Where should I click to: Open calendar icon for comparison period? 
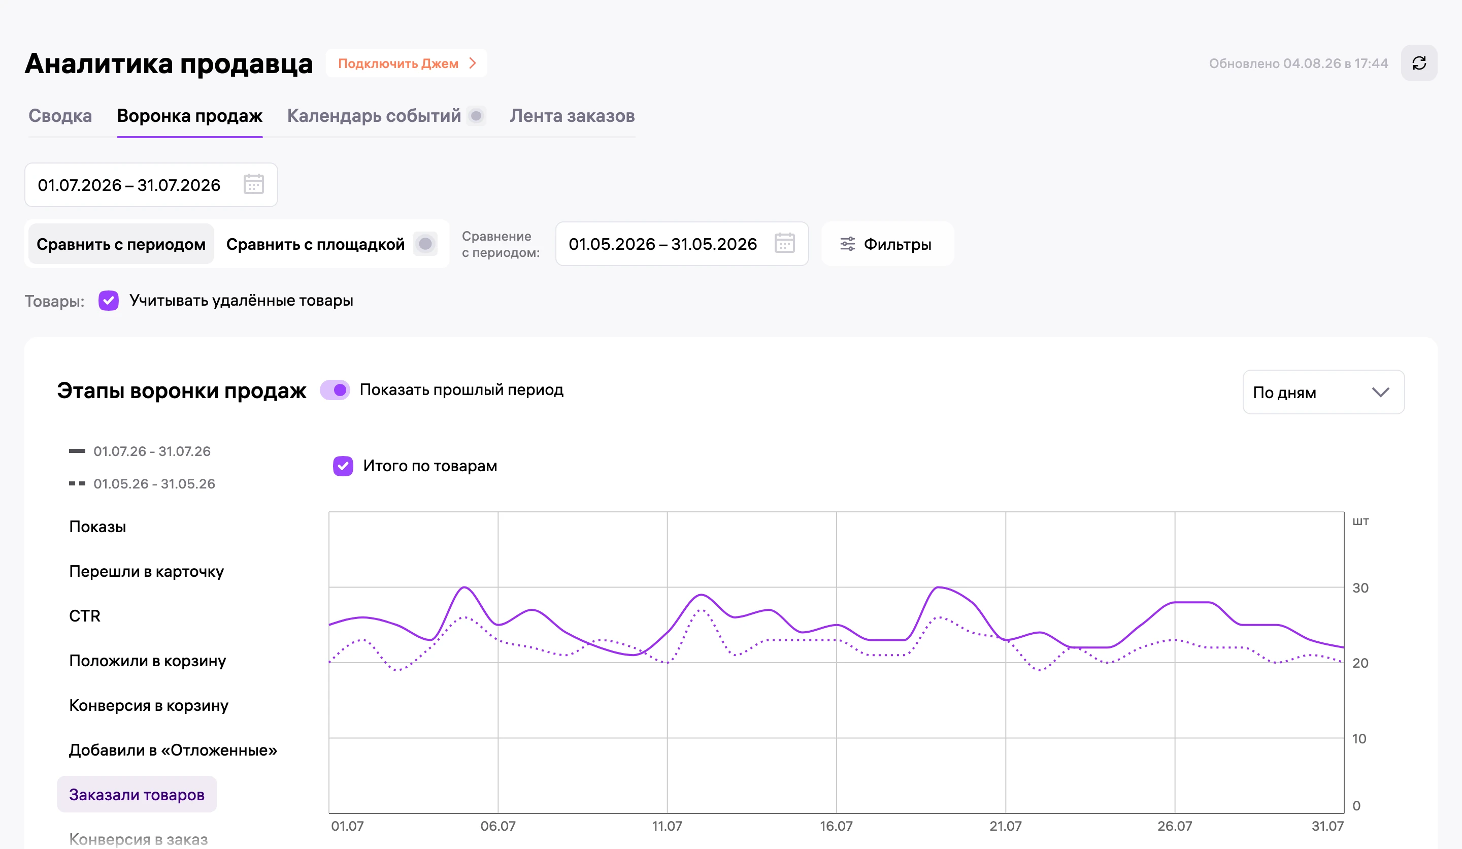click(784, 243)
